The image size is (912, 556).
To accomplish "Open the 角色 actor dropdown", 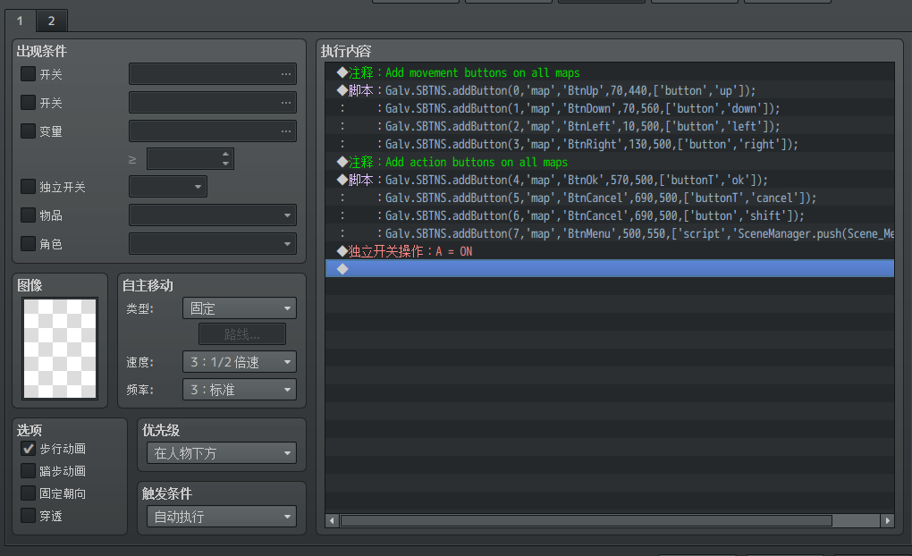I will coord(212,244).
